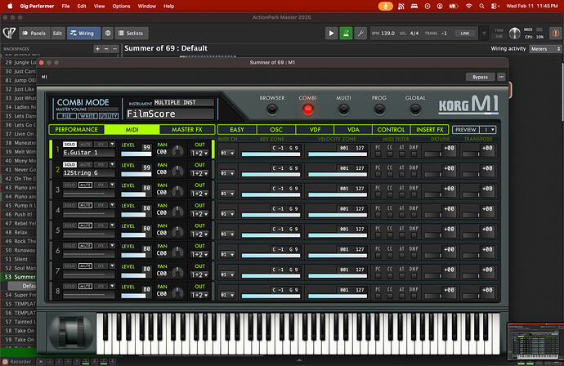Viewport: 564px width, 366px height.
Task: Toggle SOLO on E.Guitar 1 timbre
Action: coord(69,144)
